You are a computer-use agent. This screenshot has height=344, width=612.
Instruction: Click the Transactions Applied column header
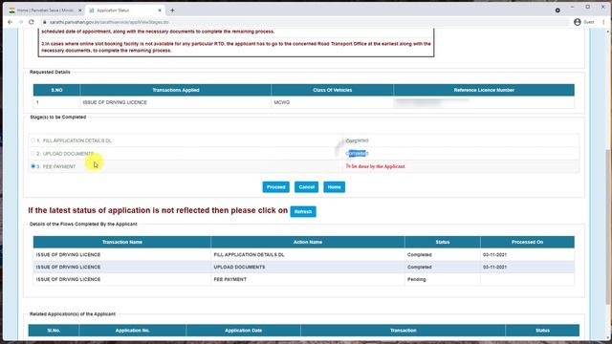176,90
